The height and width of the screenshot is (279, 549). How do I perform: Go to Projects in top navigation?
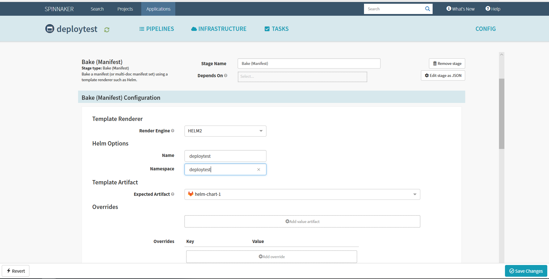point(125,9)
